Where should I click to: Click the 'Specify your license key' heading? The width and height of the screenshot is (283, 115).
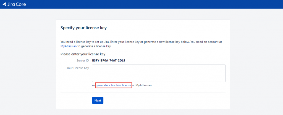click(83, 28)
